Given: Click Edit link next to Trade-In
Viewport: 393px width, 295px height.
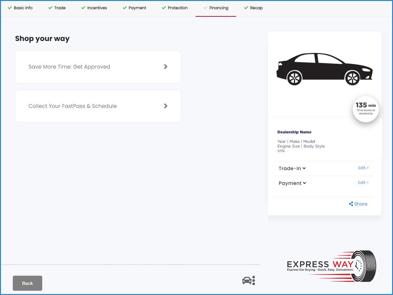Looking at the screenshot, I should click(363, 168).
